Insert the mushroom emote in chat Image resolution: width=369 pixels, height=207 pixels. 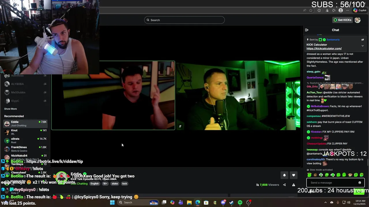coord(350,175)
